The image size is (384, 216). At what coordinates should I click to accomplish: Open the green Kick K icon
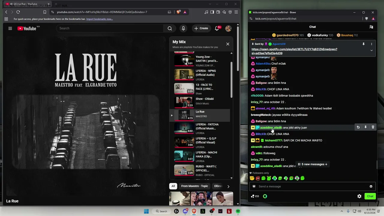pos(265,196)
